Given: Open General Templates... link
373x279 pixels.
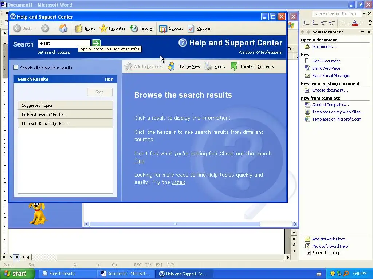Looking at the screenshot, I should (330, 105).
